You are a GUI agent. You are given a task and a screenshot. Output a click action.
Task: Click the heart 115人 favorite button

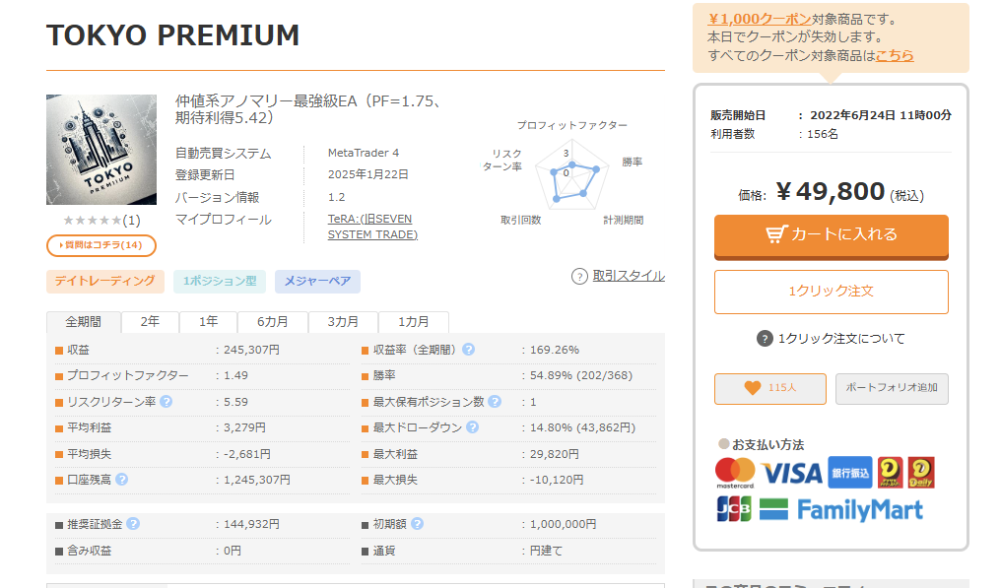pyautogui.click(x=769, y=388)
